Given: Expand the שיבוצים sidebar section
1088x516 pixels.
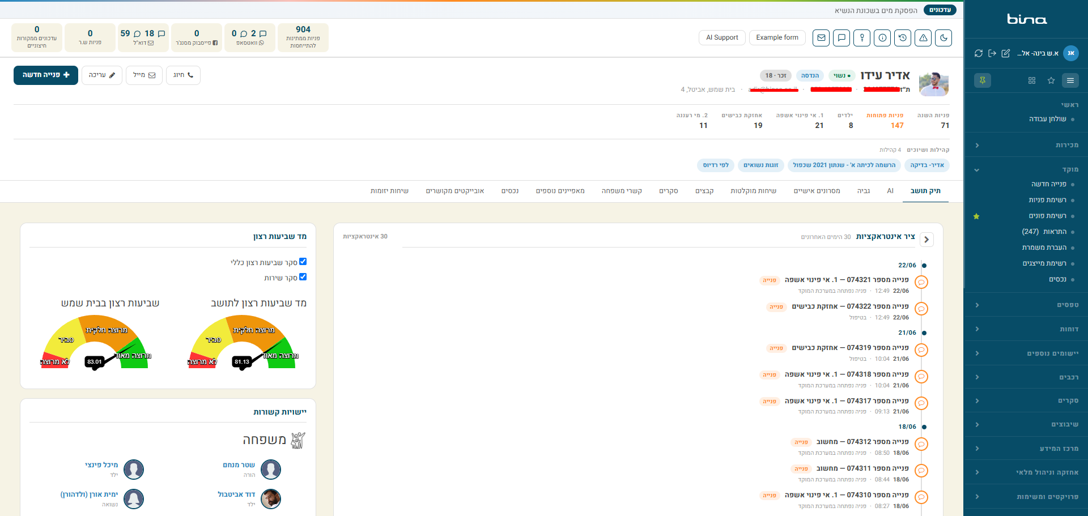Looking at the screenshot, I should (1026, 424).
